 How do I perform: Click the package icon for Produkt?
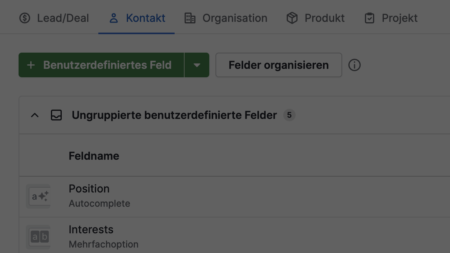(x=292, y=18)
